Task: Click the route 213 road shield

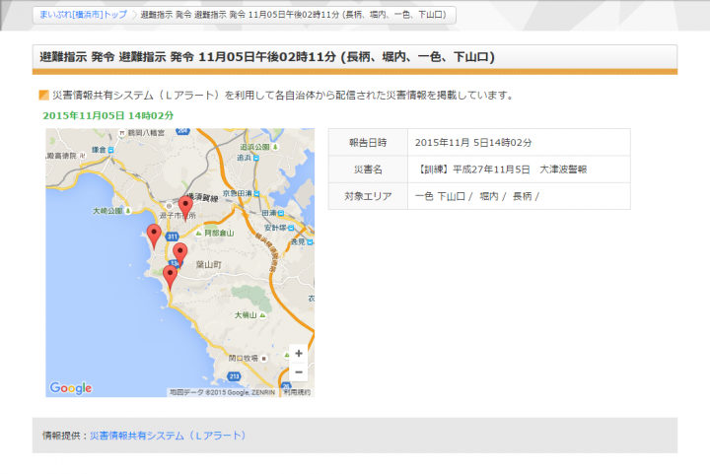Action: pyautogui.click(x=235, y=376)
